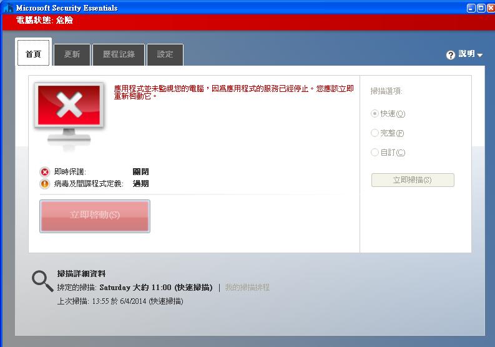Close the Security Essentials window
Screen dimensions: 495x347
tap(491, 8)
